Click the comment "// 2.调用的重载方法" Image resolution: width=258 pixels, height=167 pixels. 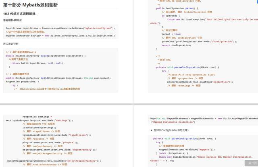click(x=17, y=74)
